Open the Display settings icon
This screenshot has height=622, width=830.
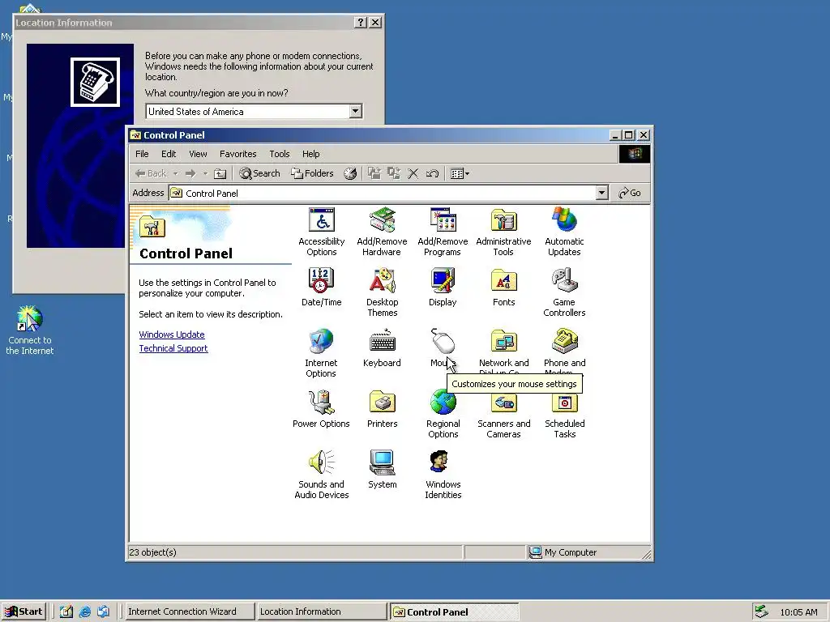[x=443, y=288]
